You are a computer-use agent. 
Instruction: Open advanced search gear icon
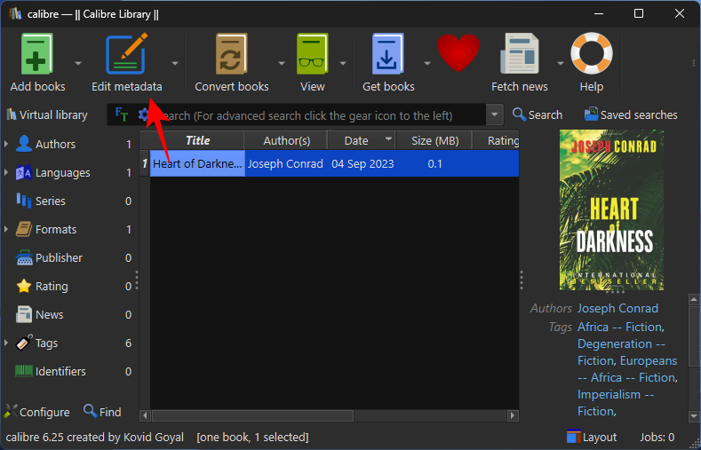[x=143, y=115]
